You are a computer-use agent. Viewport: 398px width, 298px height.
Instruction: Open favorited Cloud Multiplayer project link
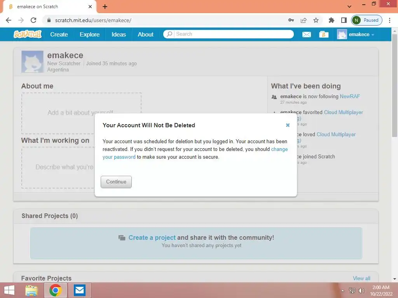344,112
